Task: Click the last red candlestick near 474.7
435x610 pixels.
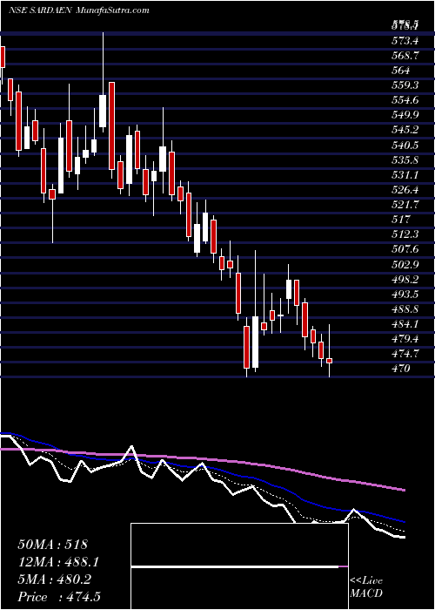Action: pyautogui.click(x=330, y=361)
